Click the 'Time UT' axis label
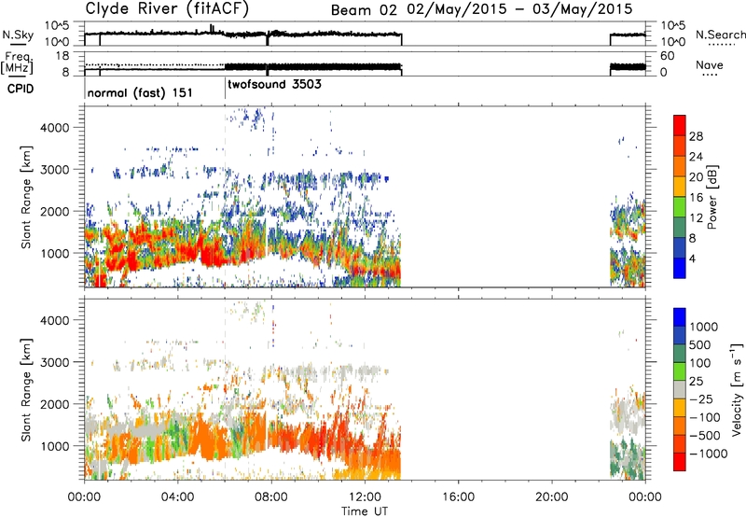Viewport: 746px width, 517px height. [365, 511]
